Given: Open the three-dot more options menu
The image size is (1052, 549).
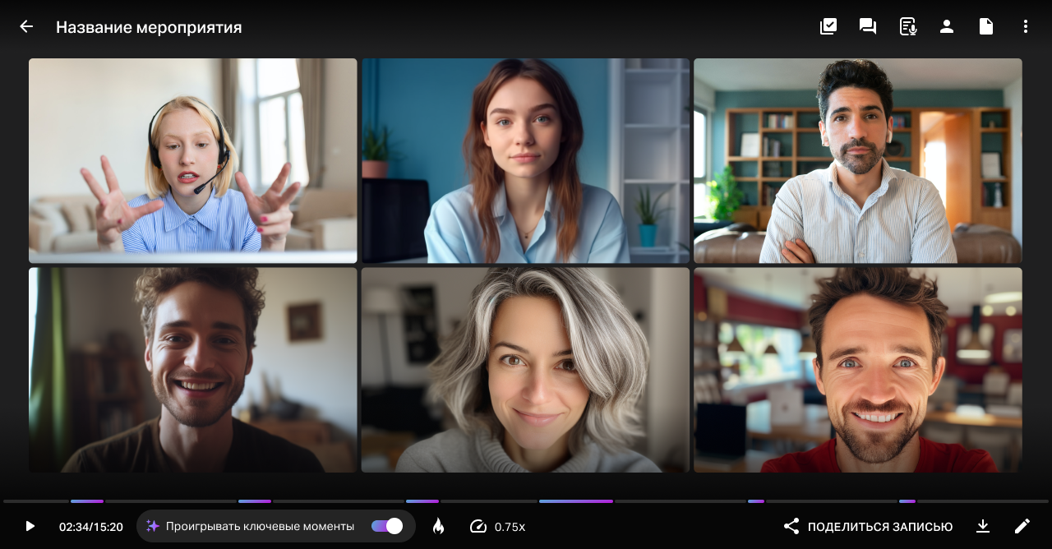Looking at the screenshot, I should pos(1026,26).
